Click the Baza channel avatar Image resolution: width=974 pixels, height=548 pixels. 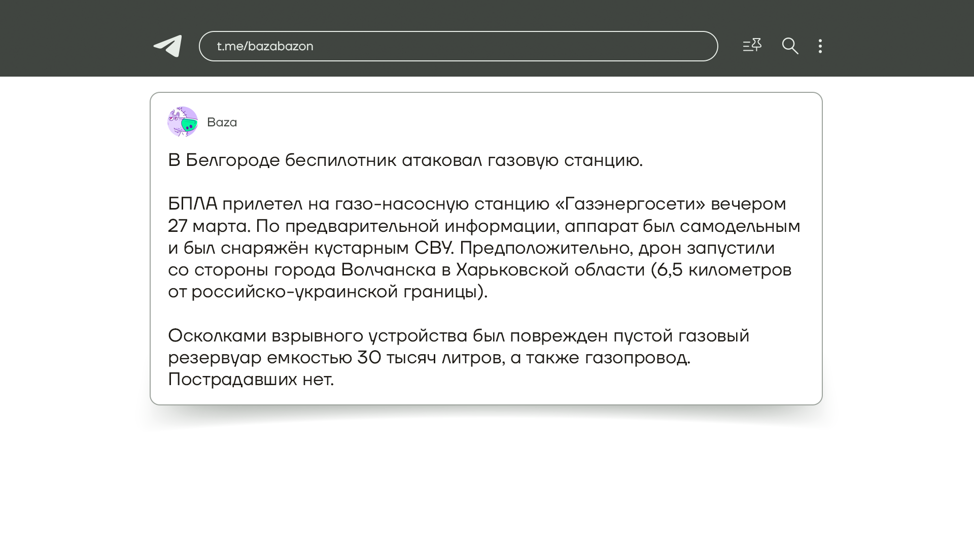tap(183, 122)
